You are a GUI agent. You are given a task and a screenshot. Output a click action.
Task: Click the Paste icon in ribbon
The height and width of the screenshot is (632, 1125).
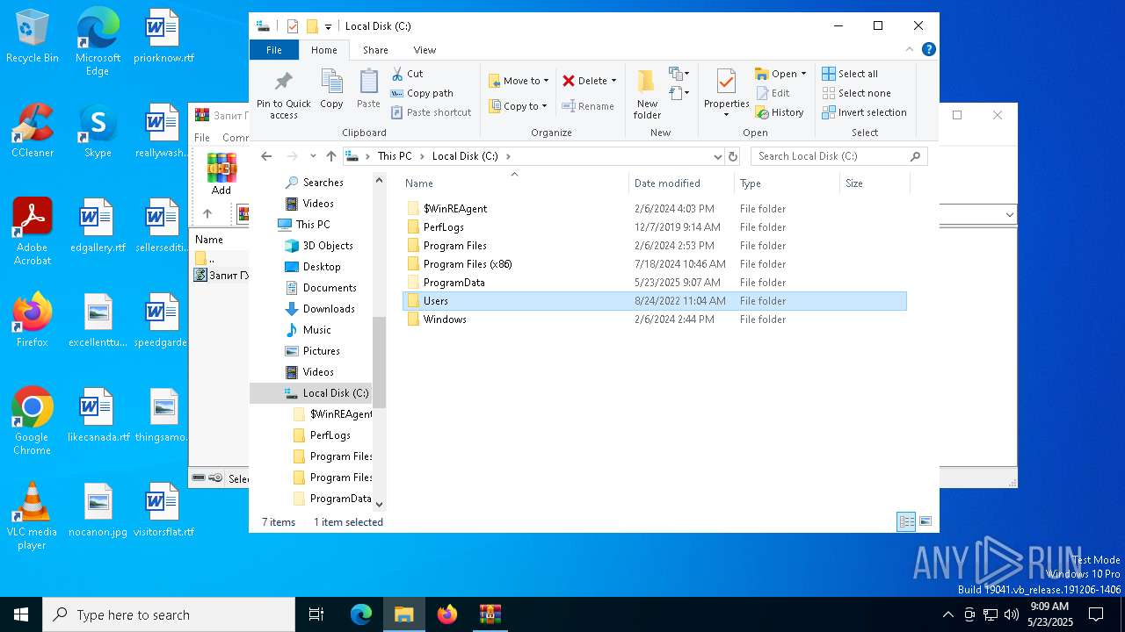coord(368,83)
